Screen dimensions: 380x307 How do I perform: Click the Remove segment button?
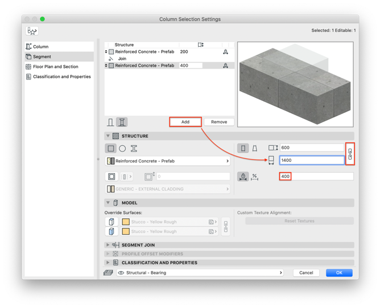click(x=219, y=122)
